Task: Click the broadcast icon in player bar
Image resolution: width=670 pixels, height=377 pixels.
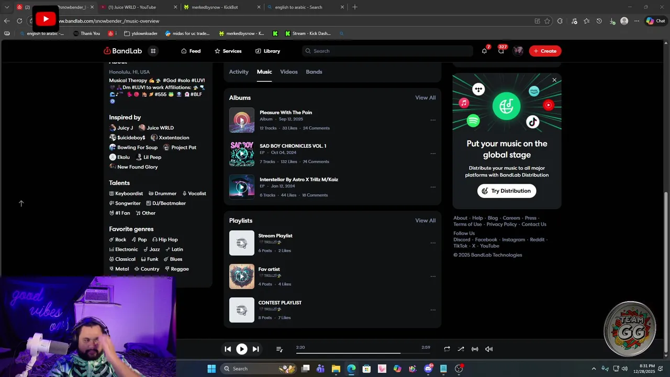Action: [x=475, y=349]
